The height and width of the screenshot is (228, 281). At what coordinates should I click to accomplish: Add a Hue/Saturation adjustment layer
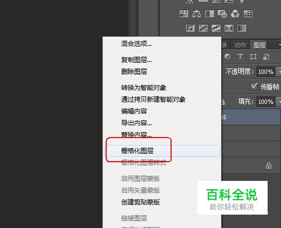coord(184,13)
